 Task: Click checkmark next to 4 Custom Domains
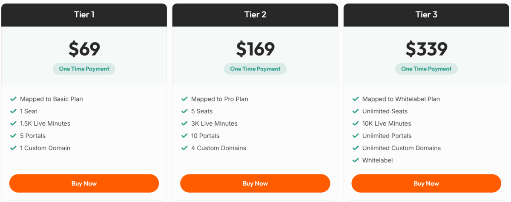click(x=184, y=148)
